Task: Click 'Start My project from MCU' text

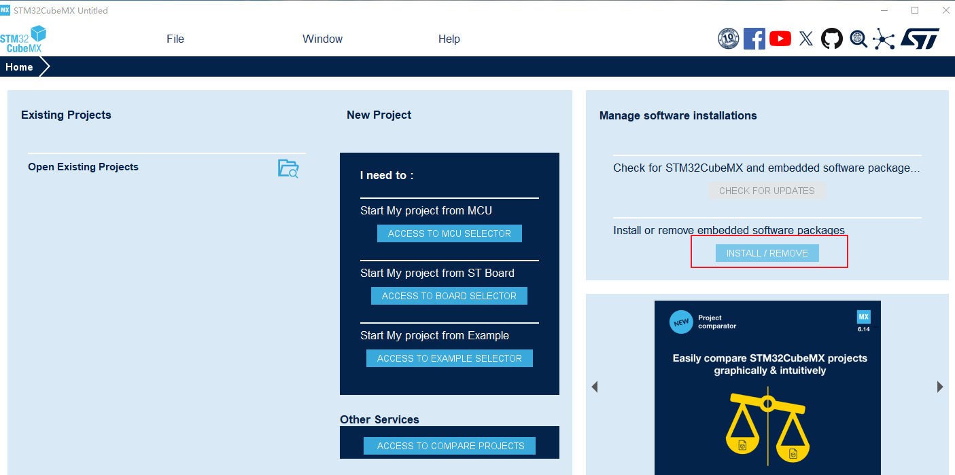Action: coord(426,210)
